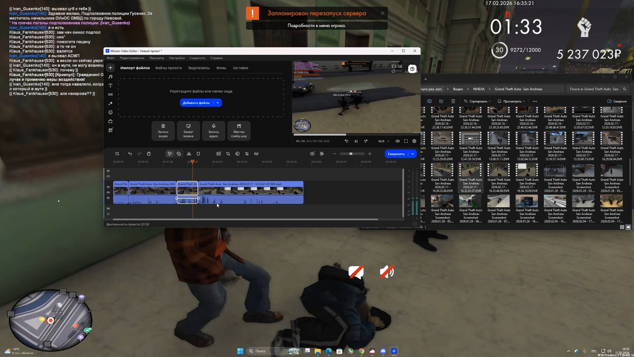
Task: Open the Редактирование menu
Action: pyautogui.click(x=132, y=58)
